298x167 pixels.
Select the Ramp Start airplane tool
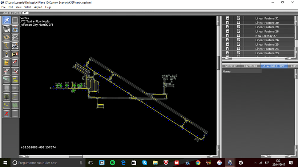pyautogui.click(x=15, y=71)
